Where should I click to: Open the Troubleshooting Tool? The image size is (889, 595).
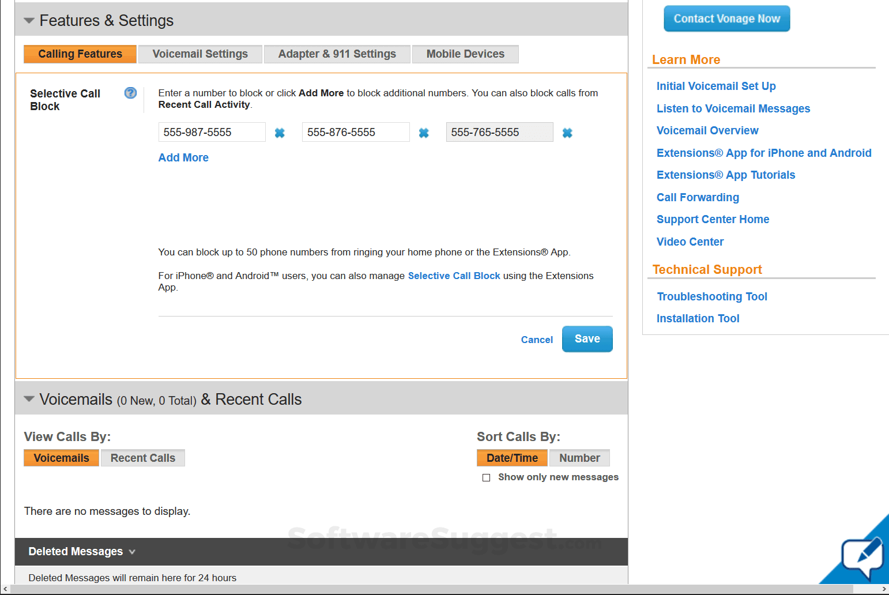[711, 296]
